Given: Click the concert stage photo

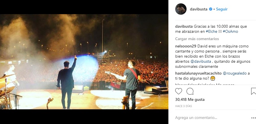Looking at the screenshot, I should pyautogui.click(x=84, y=62).
